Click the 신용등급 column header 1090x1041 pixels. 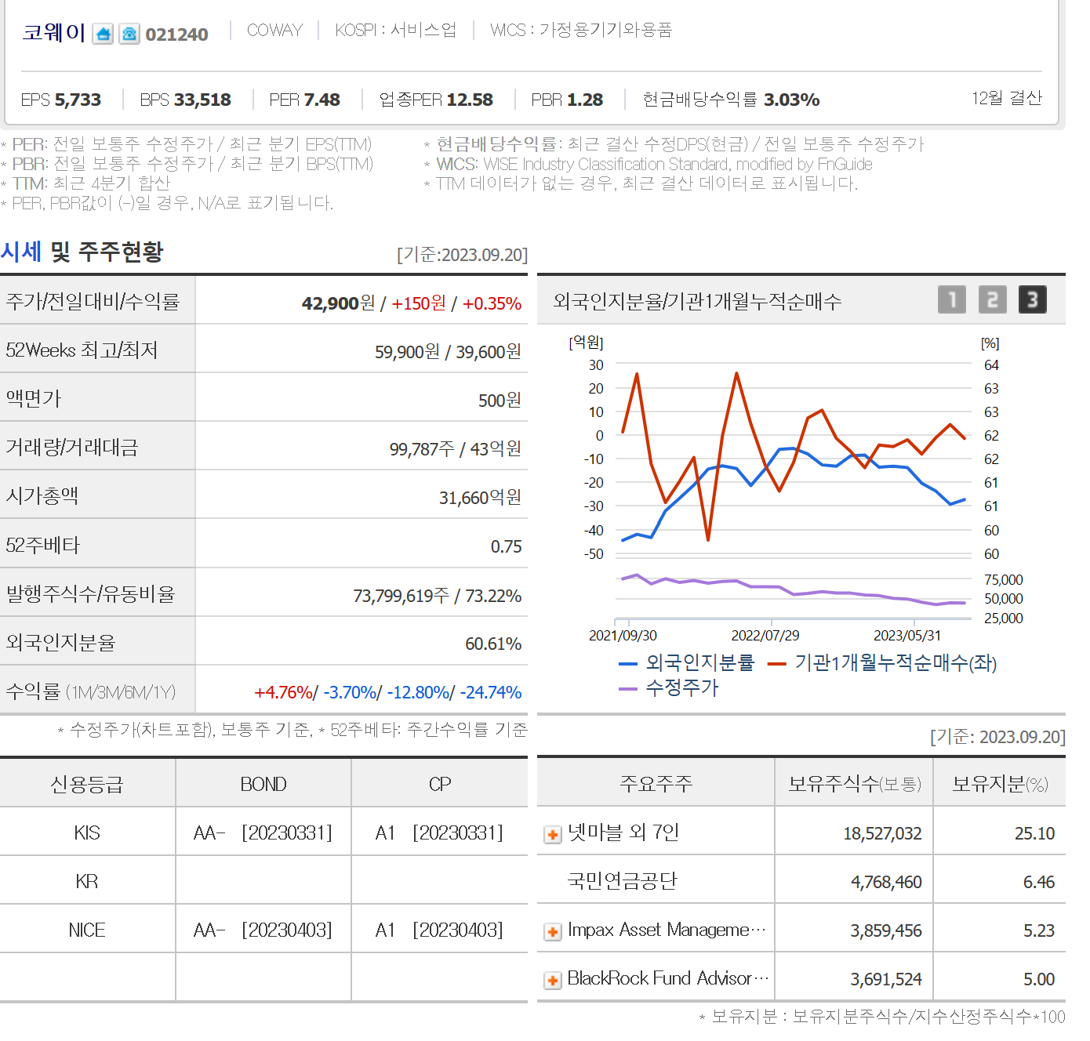coord(87,784)
